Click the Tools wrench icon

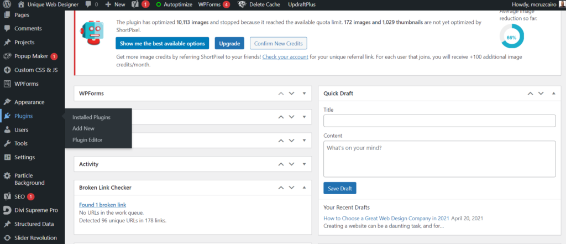7,143
